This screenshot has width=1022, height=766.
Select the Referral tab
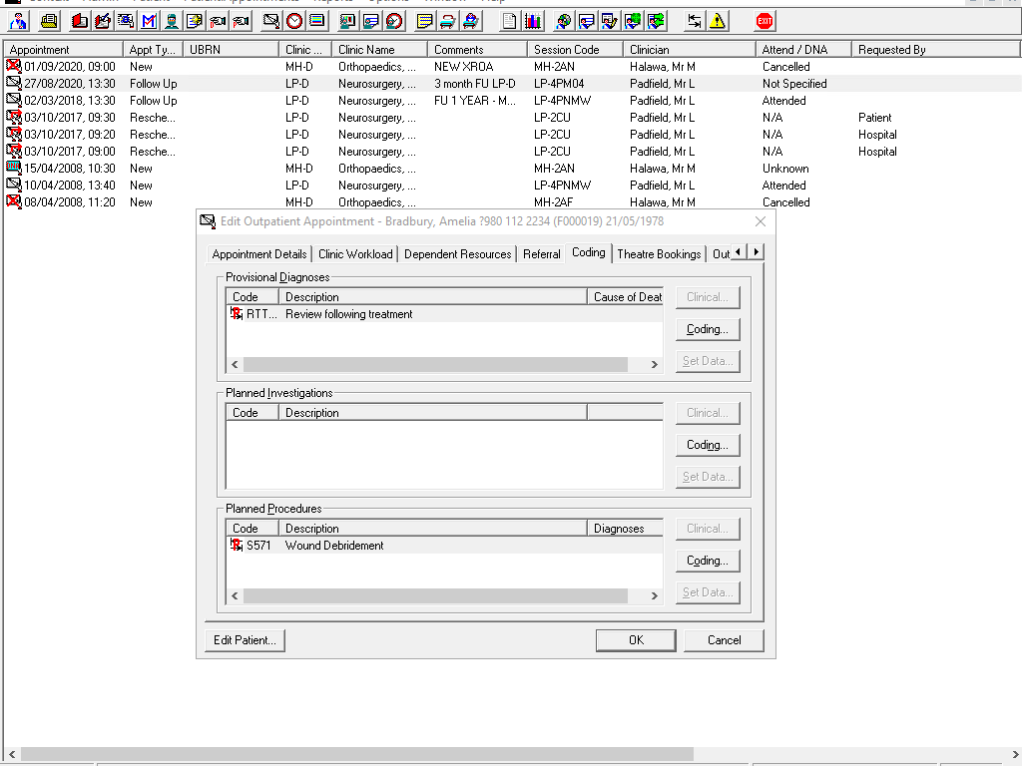coord(542,254)
